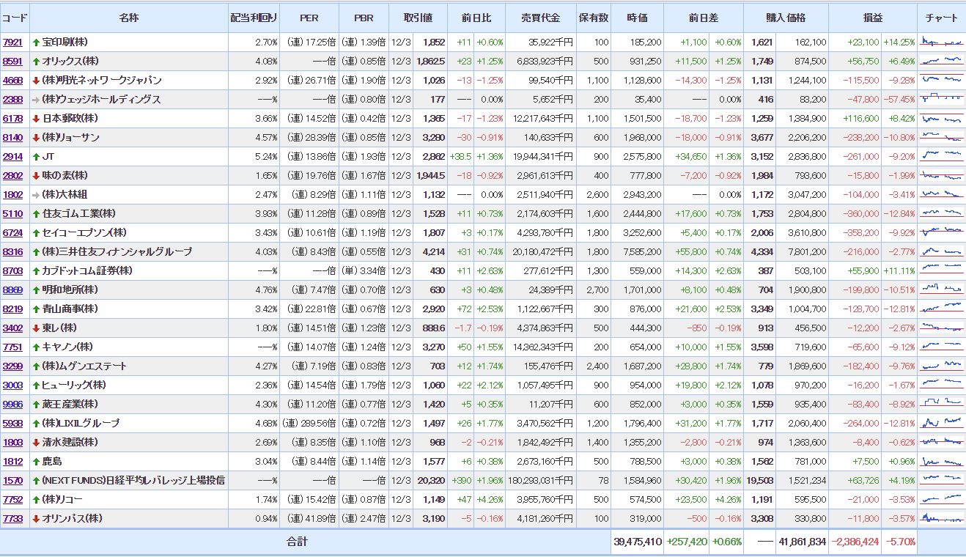
Task: Open the 8591 code link for オリックス
Action: [x=12, y=62]
